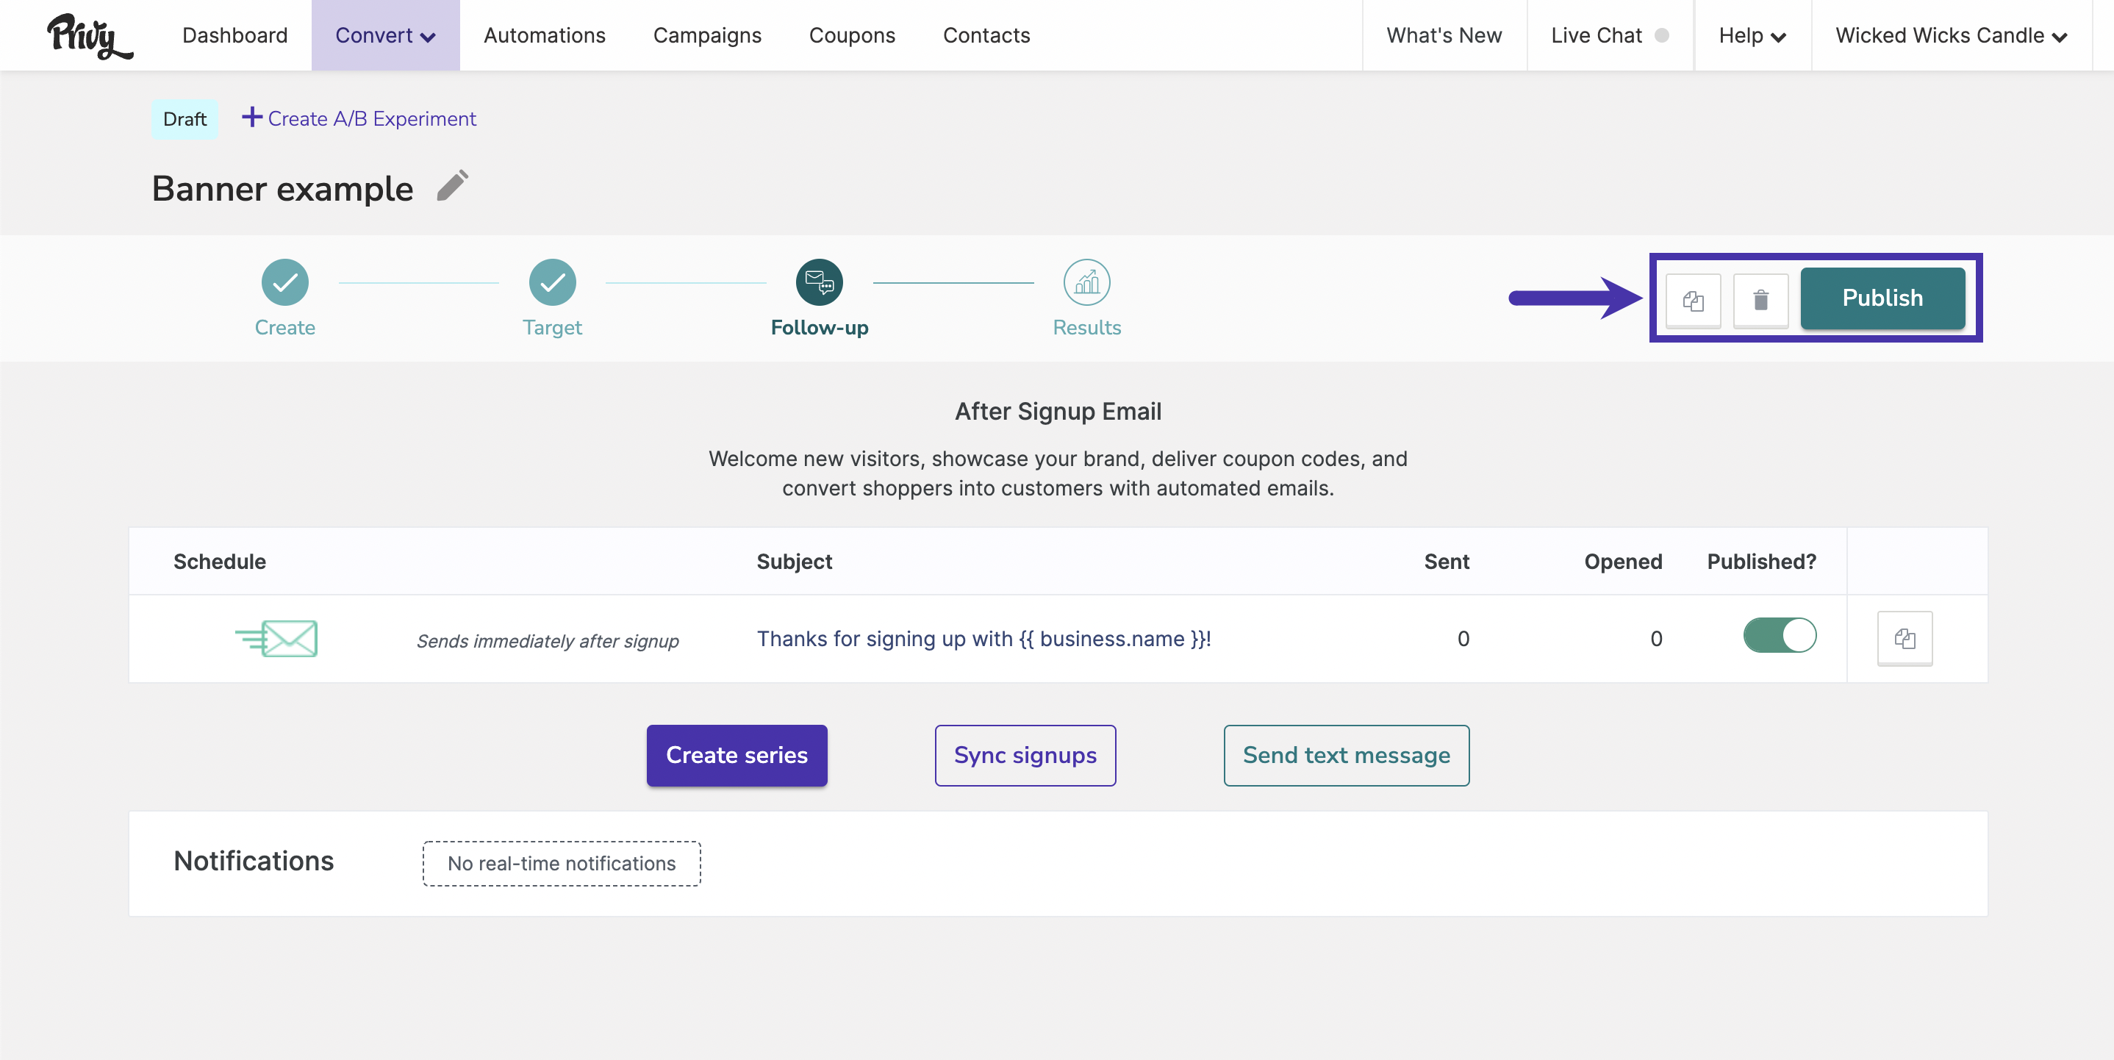This screenshot has height=1060, width=2114.
Task: Click the Privy logo
Action: pyautogui.click(x=90, y=36)
